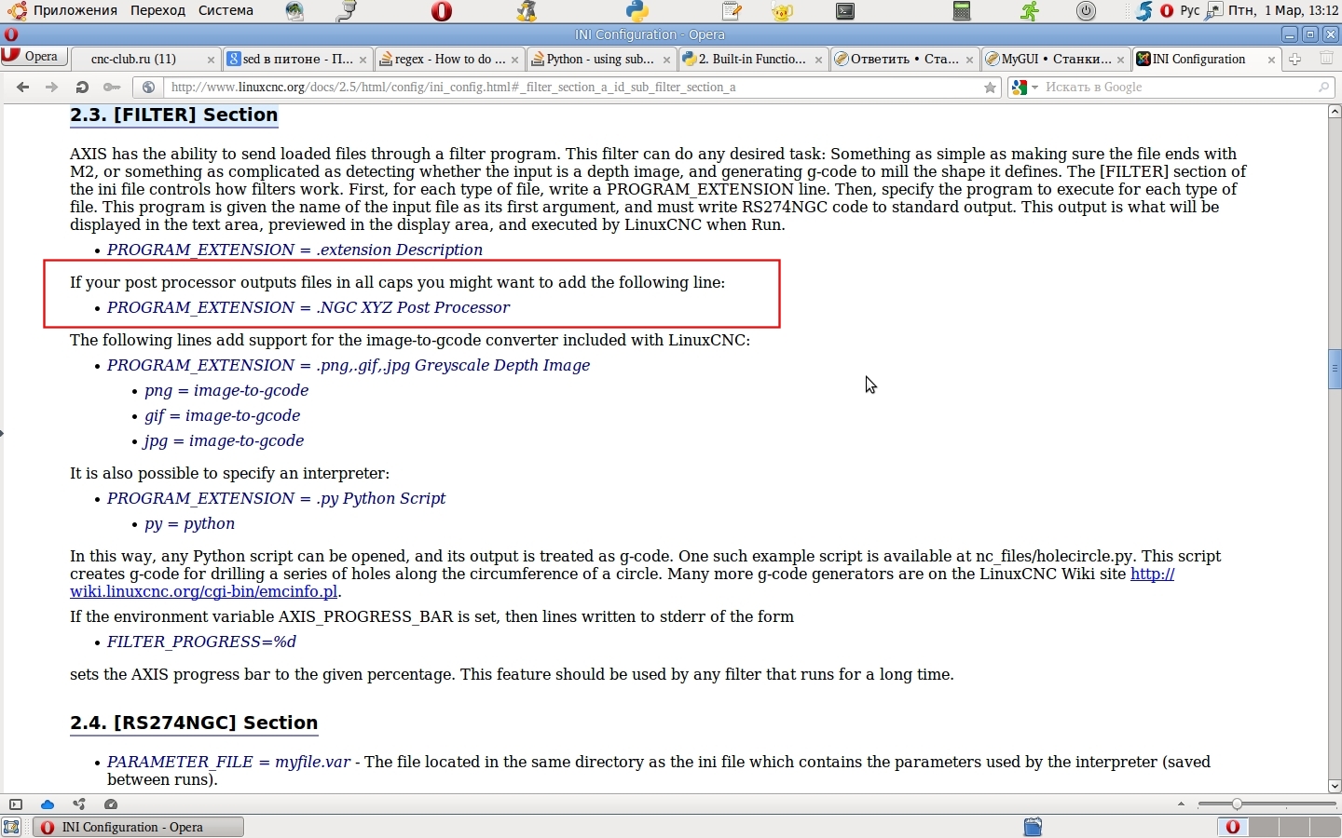Select 'INI Configuration - Opera' taskbar button

[x=139, y=827]
